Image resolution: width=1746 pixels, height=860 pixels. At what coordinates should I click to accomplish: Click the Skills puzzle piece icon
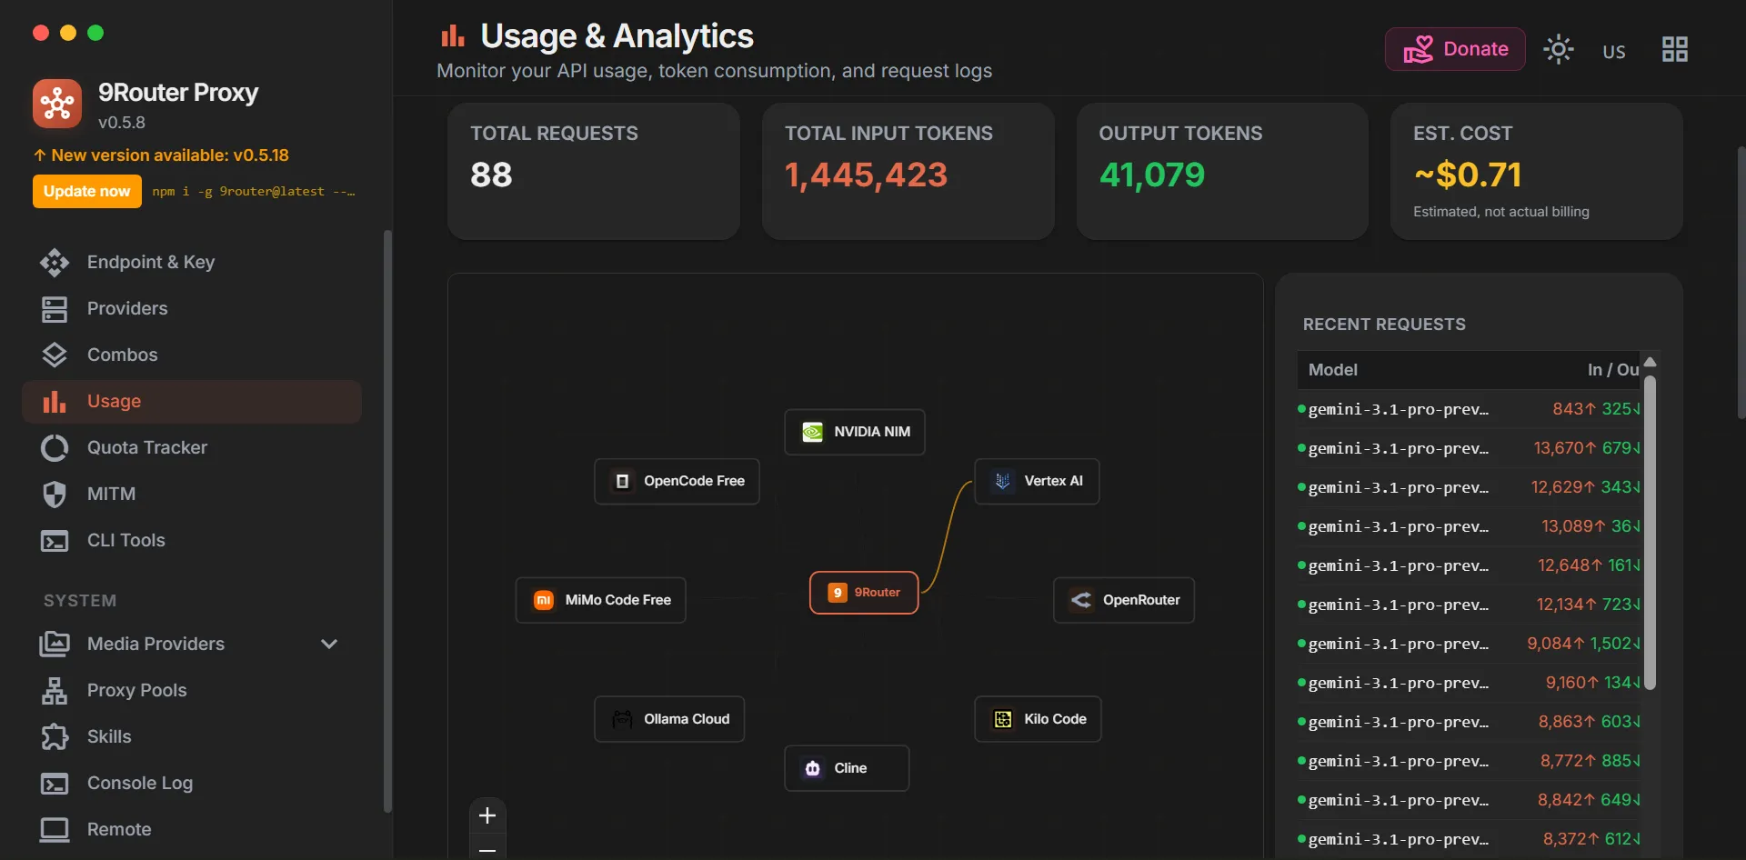[x=55, y=737]
